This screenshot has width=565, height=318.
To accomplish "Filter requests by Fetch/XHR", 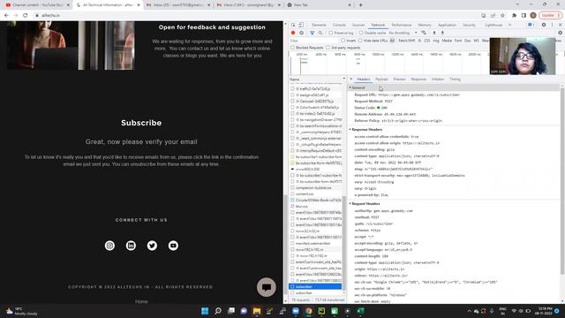I will [x=407, y=41].
